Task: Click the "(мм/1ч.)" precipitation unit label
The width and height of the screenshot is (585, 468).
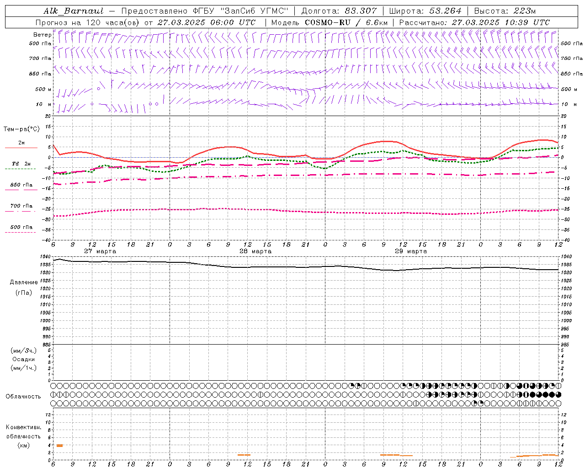Action: pos(24,368)
